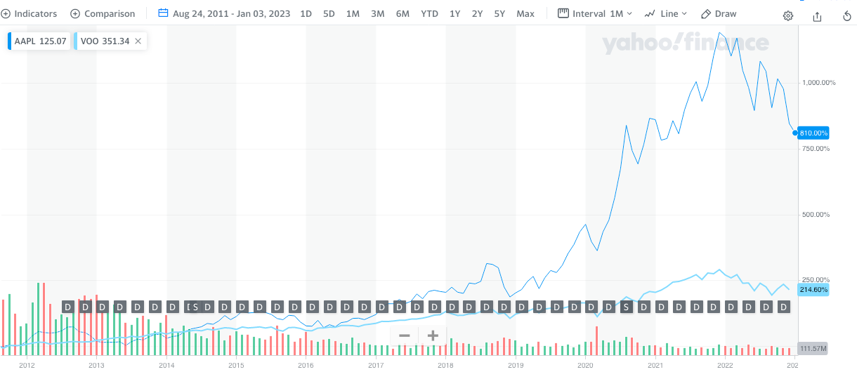Click the 1,000.00% axis label
The width and height of the screenshot is (857, 372).
point(818,83)
